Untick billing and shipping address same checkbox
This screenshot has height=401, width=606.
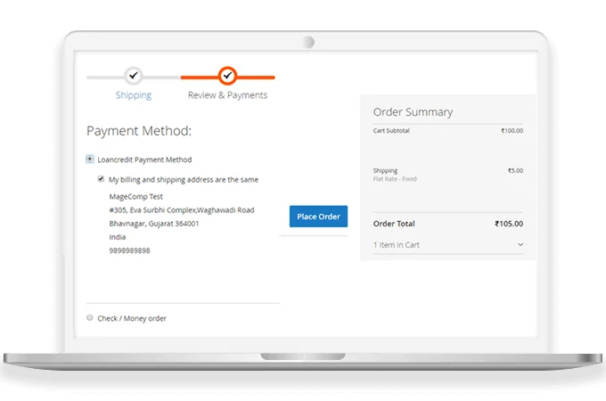[x=101, y=179]
